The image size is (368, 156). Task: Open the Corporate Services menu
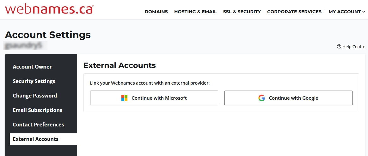294,12
